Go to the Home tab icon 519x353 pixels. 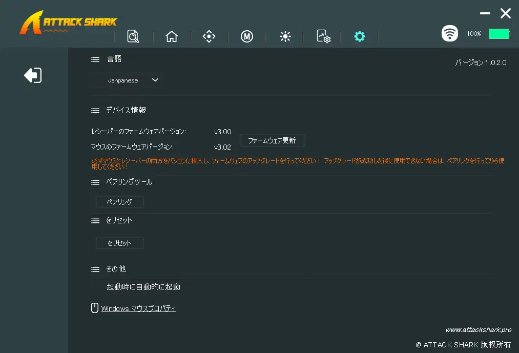(172, 36)
